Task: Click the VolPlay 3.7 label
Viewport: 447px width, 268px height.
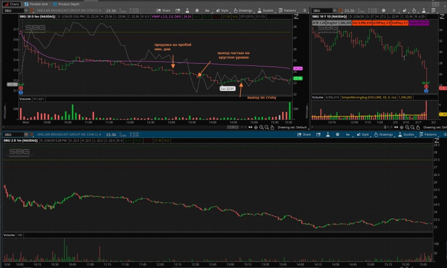Action: [x=400, y=23]
